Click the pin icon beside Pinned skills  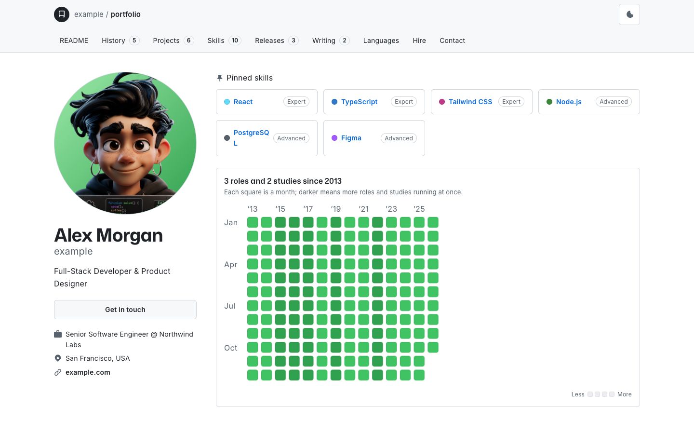pos(220,78)
